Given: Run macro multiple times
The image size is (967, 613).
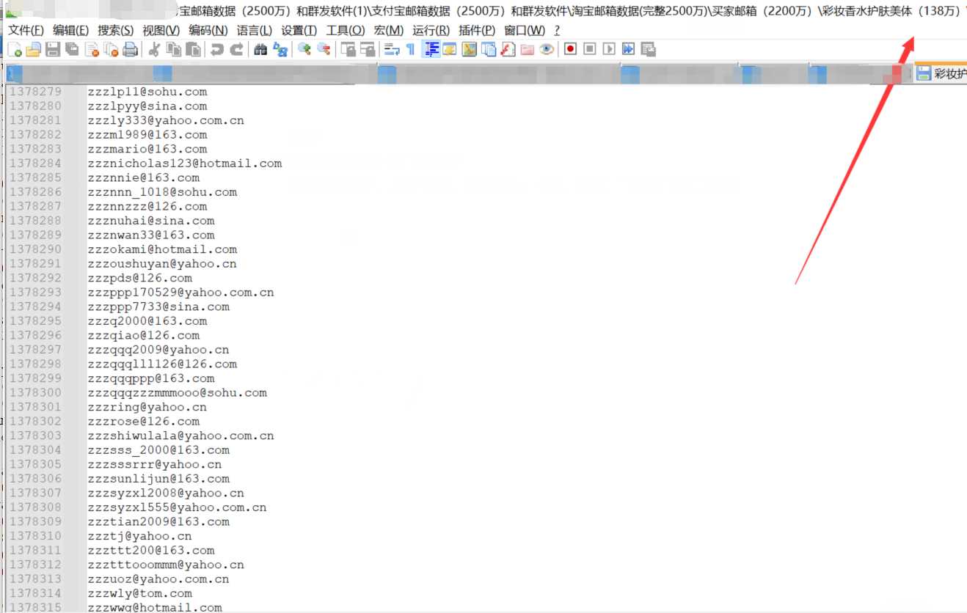Looking at the screenshot, I should 628,49.
